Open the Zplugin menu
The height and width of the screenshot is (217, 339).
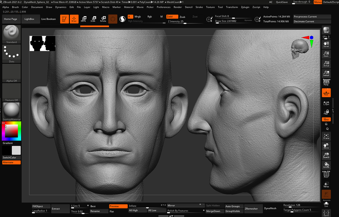(245, 7)
